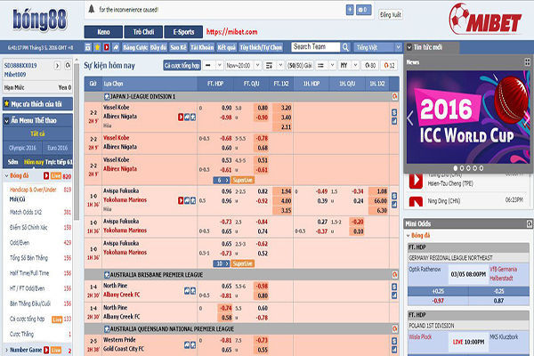Open the Tài Khoản account page
The height and width of the screenshot is (356, 534).
pyautogui.click(x=202, y=47)
